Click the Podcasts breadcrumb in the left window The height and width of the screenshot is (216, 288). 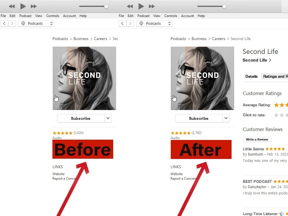(60, 39)
